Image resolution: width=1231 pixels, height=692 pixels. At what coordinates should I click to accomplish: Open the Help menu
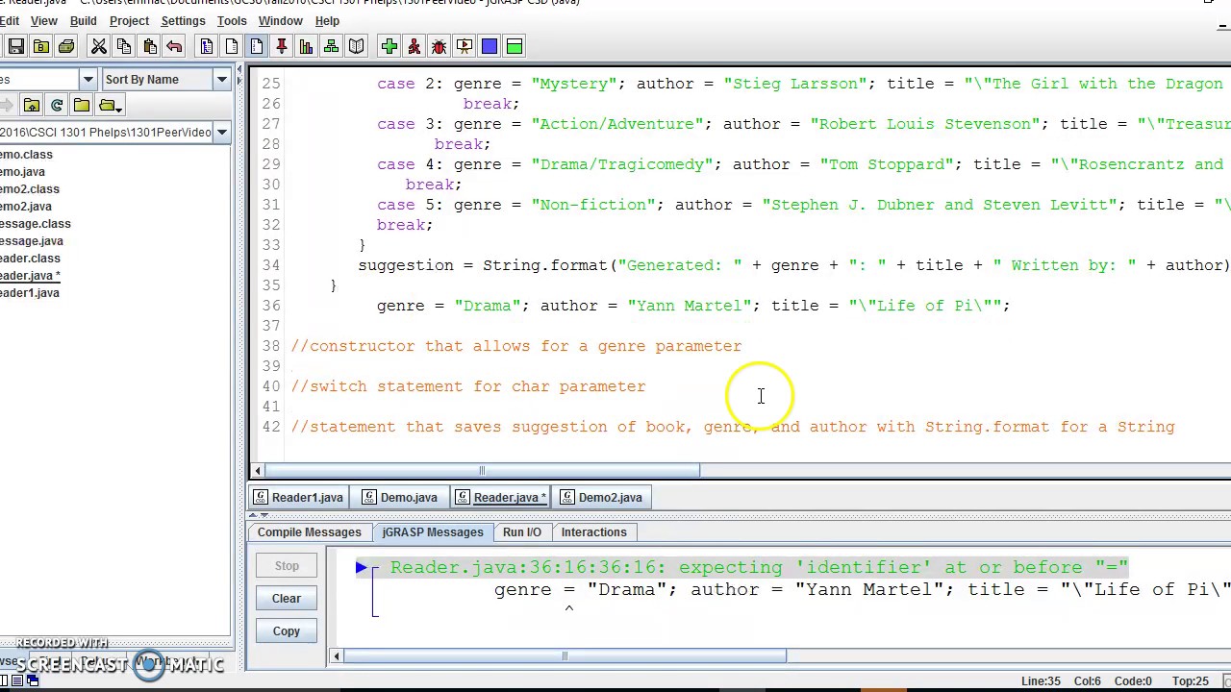327,20
